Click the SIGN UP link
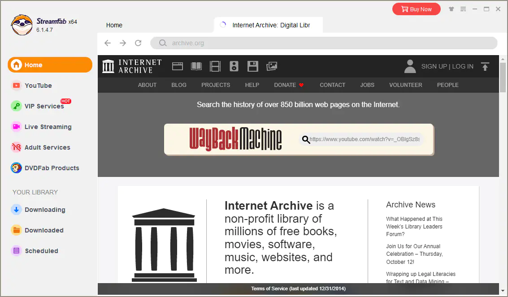Viewport: 508px width, 297px height. click(434, 66)
